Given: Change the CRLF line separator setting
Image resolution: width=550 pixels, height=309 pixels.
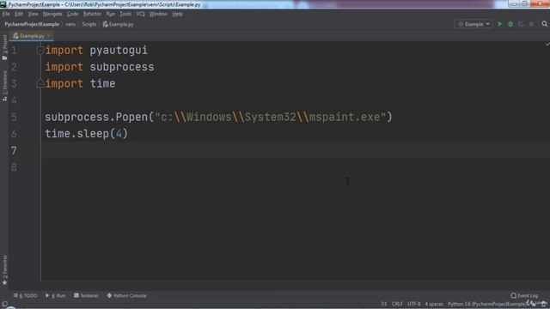Looking at the screenshot, I should (397, 304).
